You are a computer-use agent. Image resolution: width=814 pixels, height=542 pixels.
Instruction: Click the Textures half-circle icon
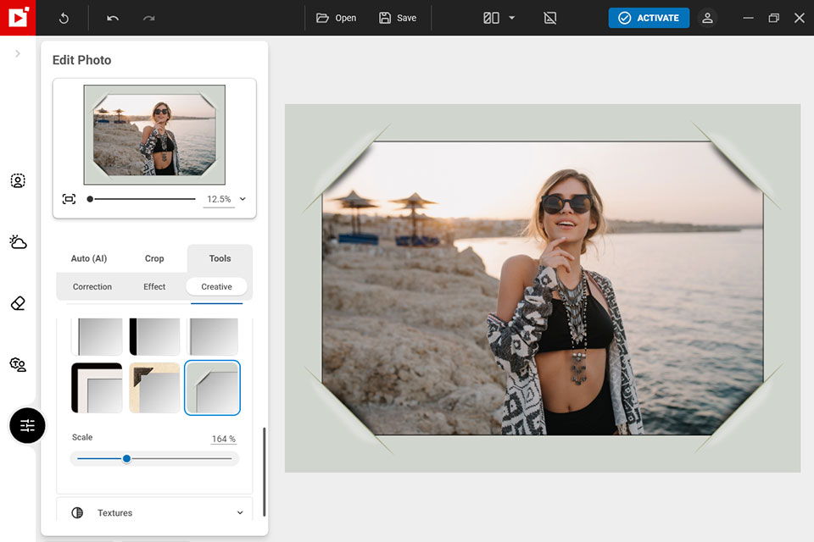77,512
